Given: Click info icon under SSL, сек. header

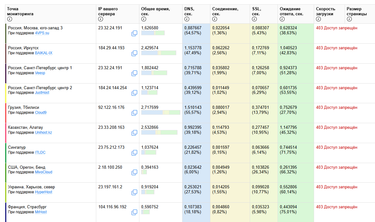Looking at the screenshot, I should 254,19.
